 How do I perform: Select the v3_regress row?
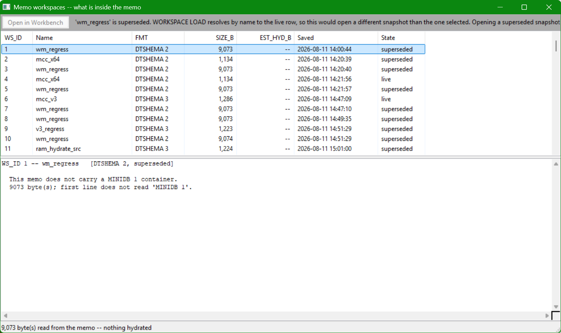pos(213,129)
